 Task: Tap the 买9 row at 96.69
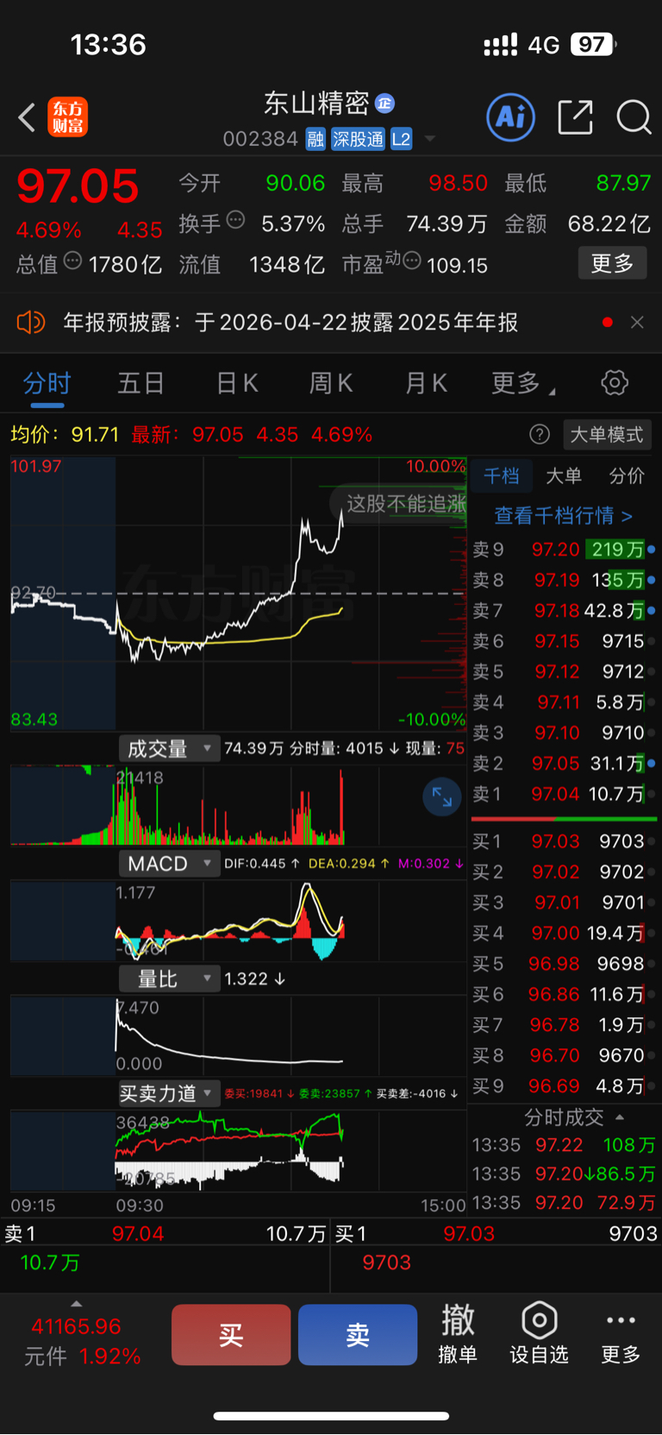(x=564, y=1086)
